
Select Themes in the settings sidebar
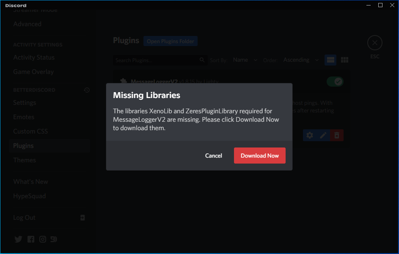click(x=25, y=160)
